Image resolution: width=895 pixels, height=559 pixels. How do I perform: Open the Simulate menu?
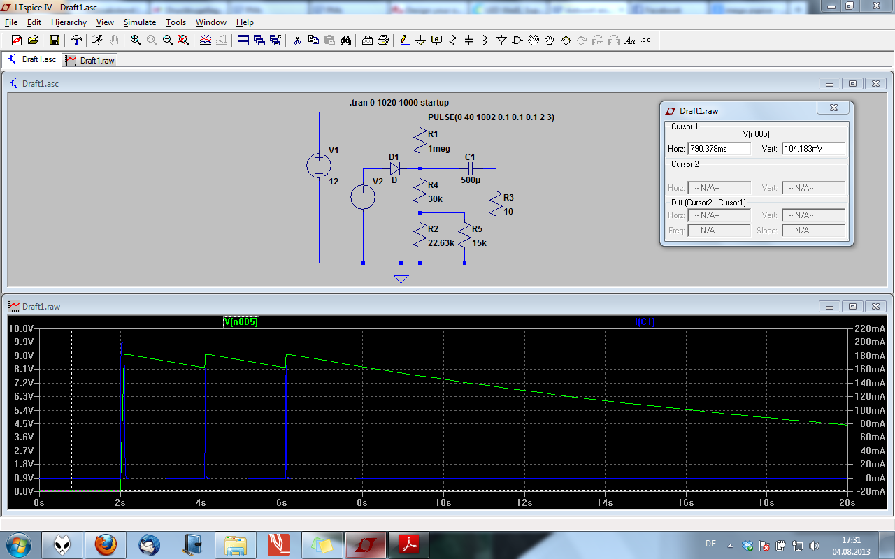139,22
